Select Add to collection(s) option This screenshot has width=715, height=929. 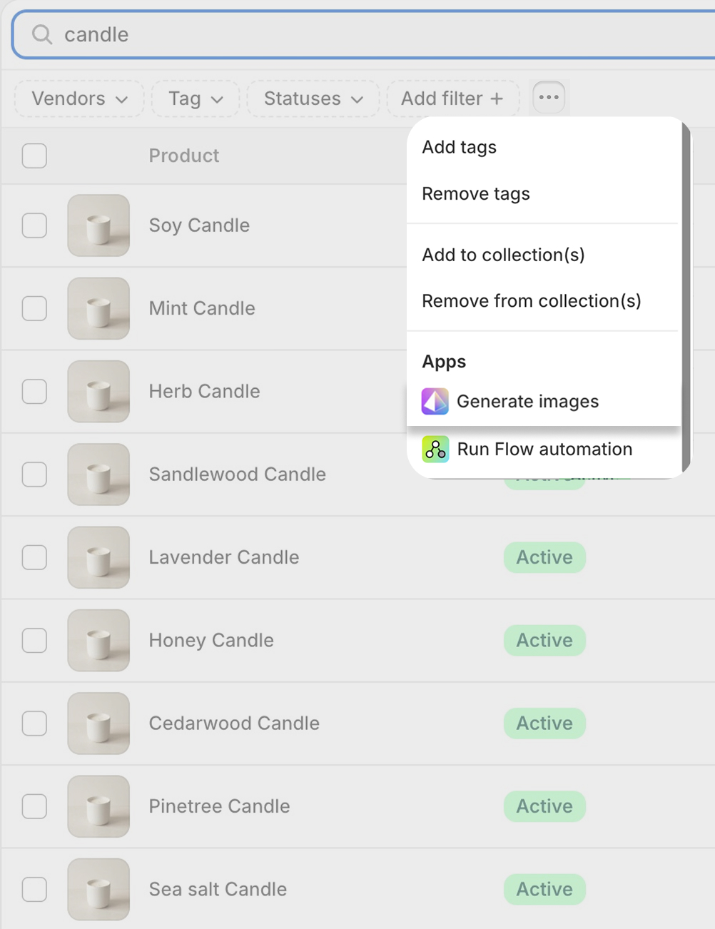pos(503,255)
